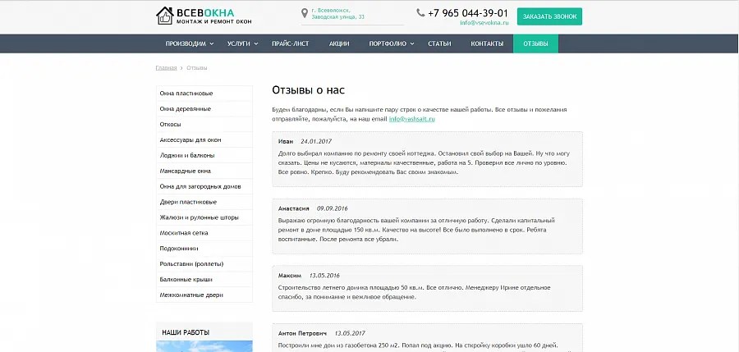Open Аксессуары для окон category
Viewport: 739px width, 352px height.
pyautogui.click(x=204, y=140)
